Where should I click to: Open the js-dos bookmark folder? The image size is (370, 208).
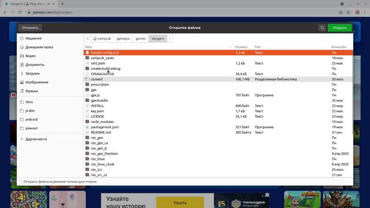30,110
